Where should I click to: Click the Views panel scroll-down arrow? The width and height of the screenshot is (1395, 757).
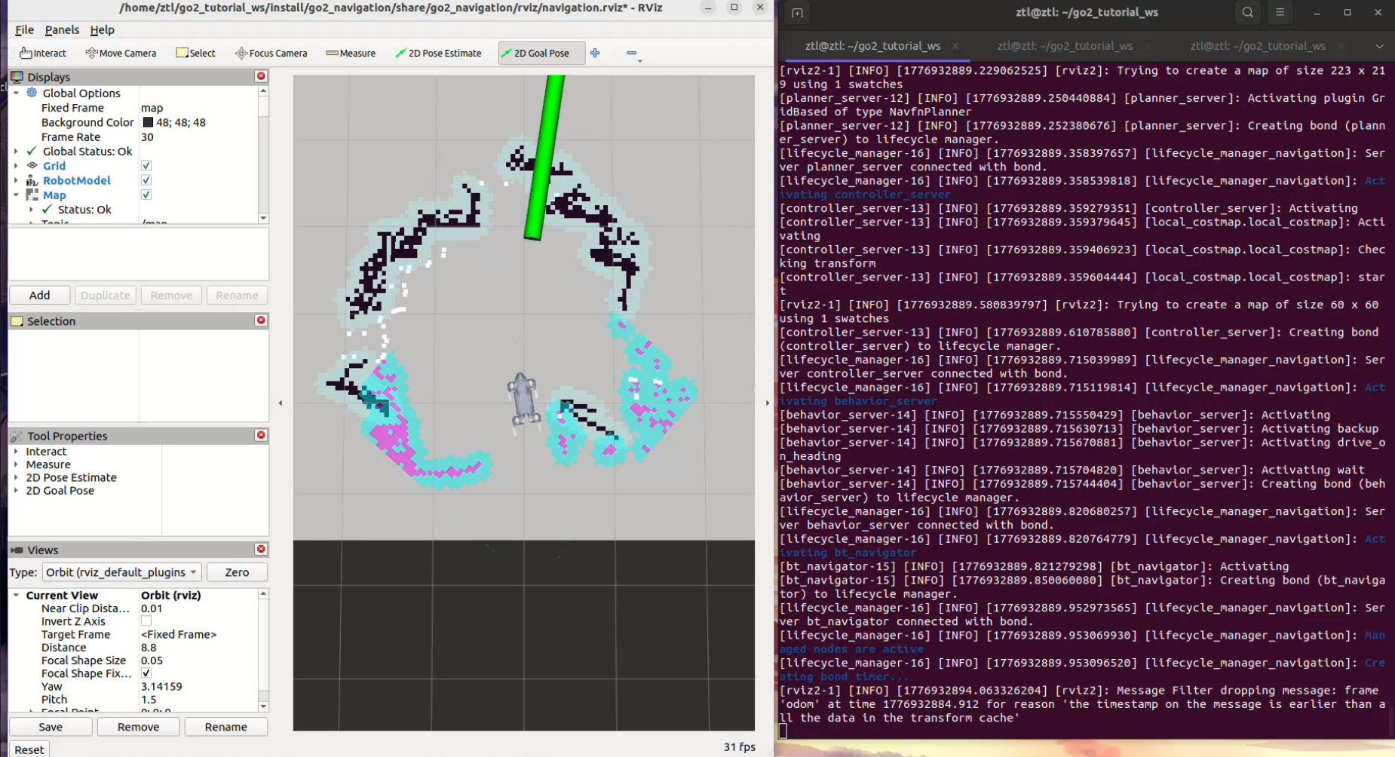tap(263, 706)
